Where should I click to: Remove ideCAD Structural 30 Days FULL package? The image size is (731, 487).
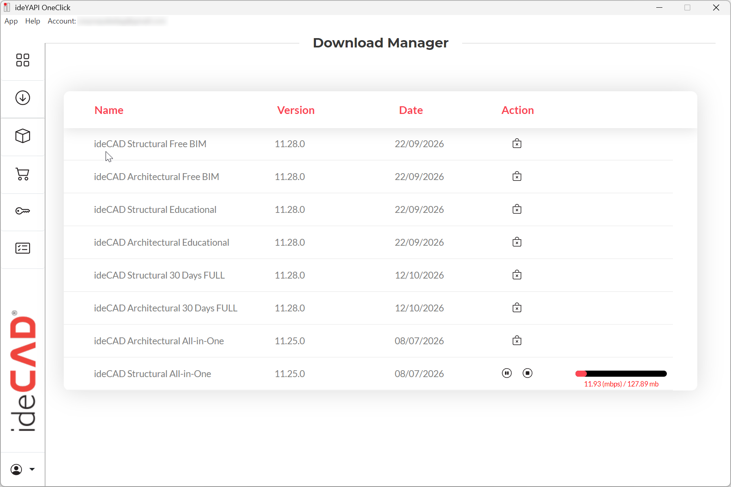tap(517, 275)
